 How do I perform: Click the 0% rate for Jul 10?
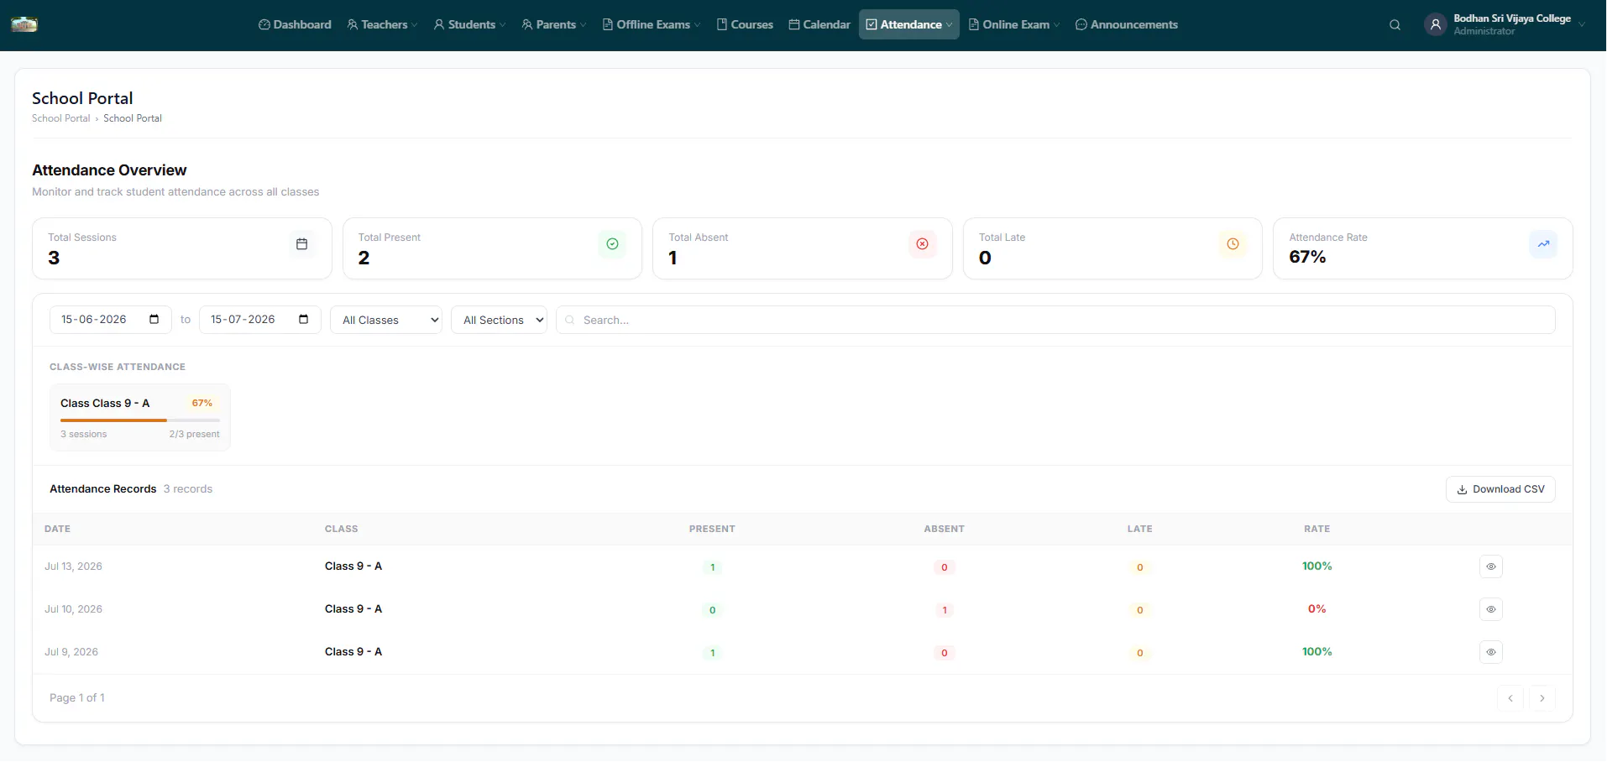pyautogui.click(x=1316, y=609)
